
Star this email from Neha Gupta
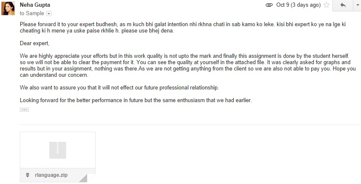(x=326, y=5)
